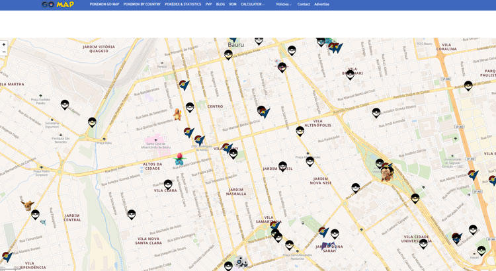Open the Pokemon Go Map page
Screen dimensions: 496x271
click(104, 4)
